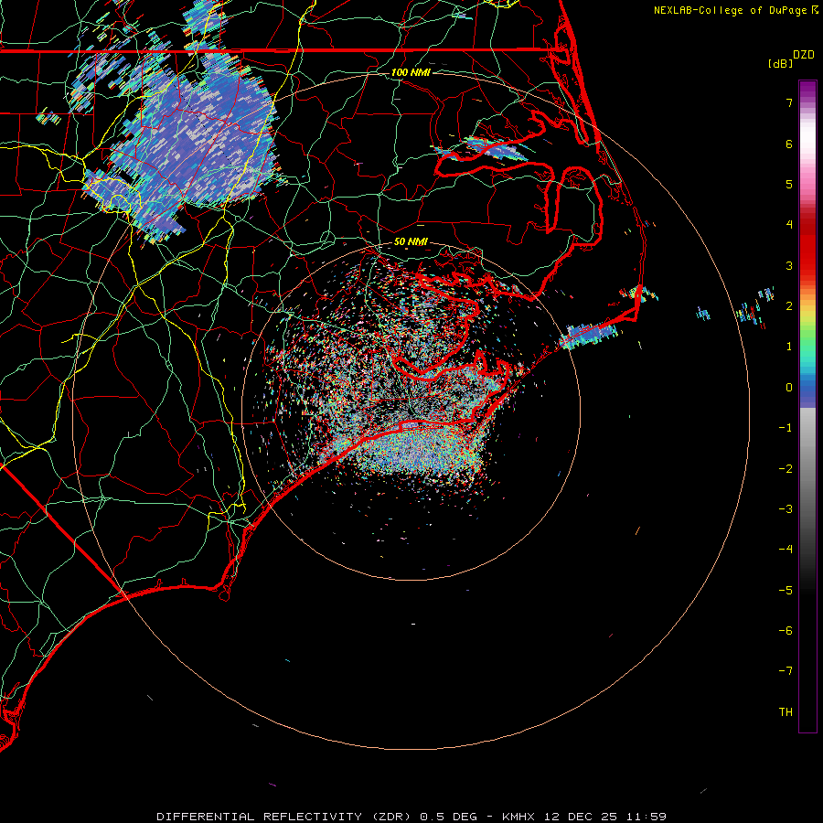Click the -5 value on the color scale
823x823 pixels.
[786, 591]
